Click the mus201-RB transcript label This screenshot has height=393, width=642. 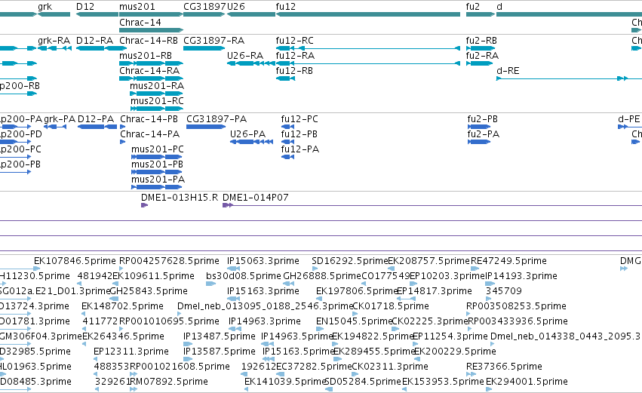coord(146,56)
